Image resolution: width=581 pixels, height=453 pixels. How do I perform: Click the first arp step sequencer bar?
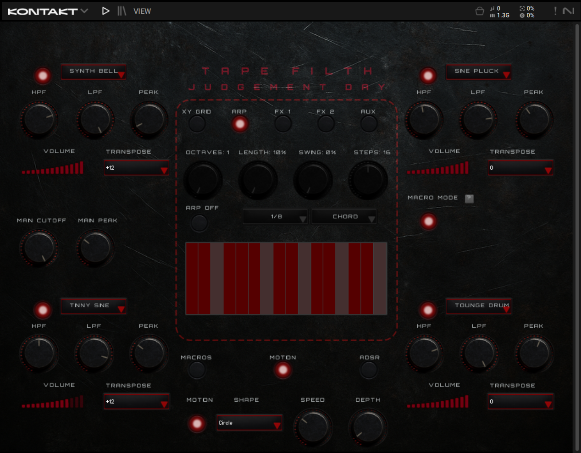point(192,278)
